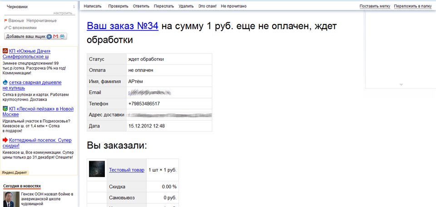
Task: Click the green shield icon of the Лесной пейзаж ad
Action: (5, 108)
